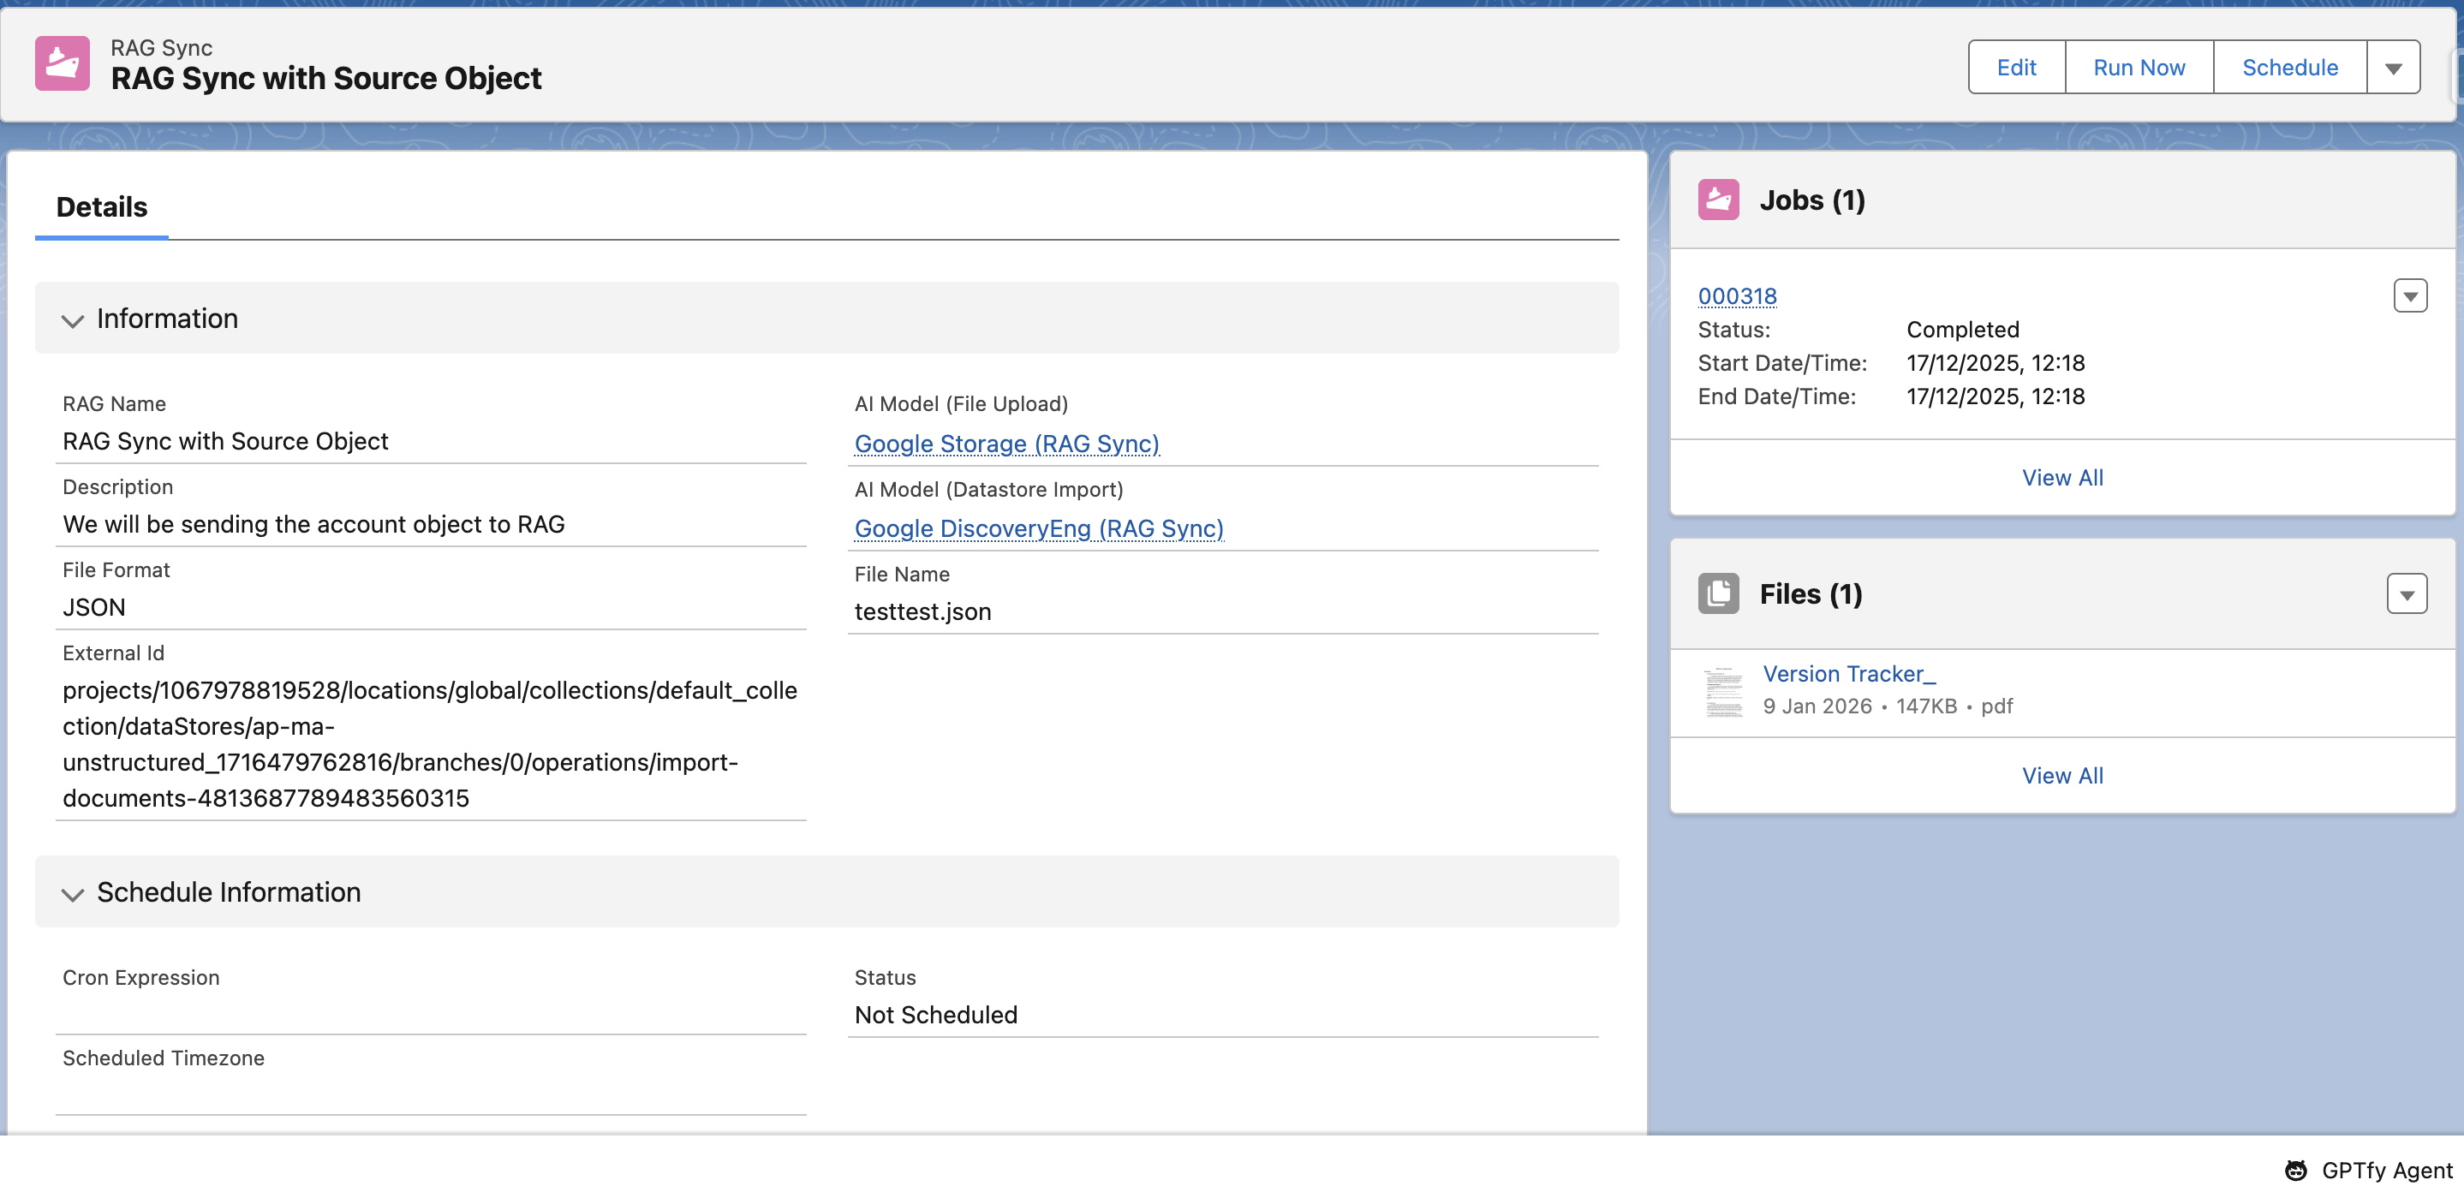Image resolution: width=2464 pixels, height=1204 pixels.
Task: Click the Jobs related list icon
Action: pyautogui.click(x=1718, y=200)
